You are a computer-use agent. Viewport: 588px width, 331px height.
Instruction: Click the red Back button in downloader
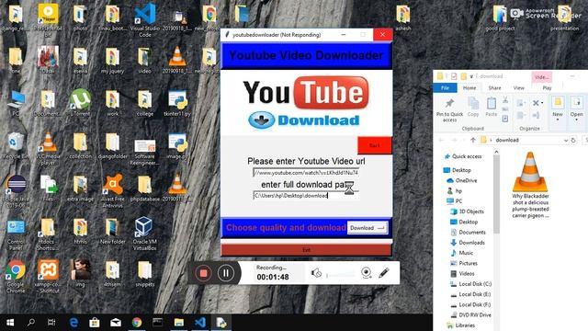[x=374, y=145]
